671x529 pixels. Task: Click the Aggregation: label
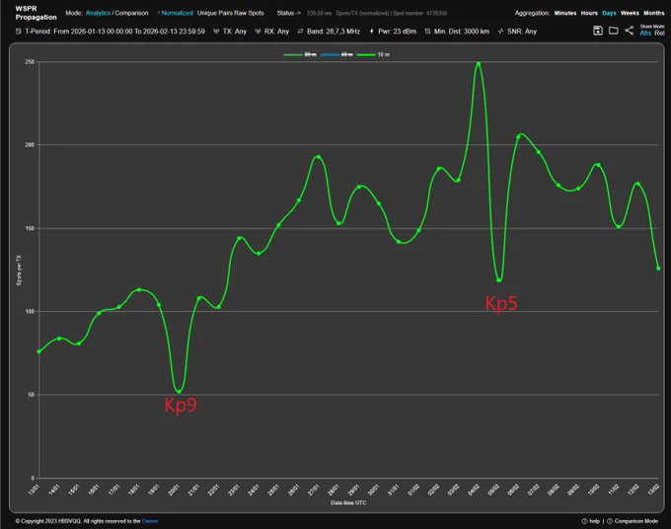[x=532, y=13]
